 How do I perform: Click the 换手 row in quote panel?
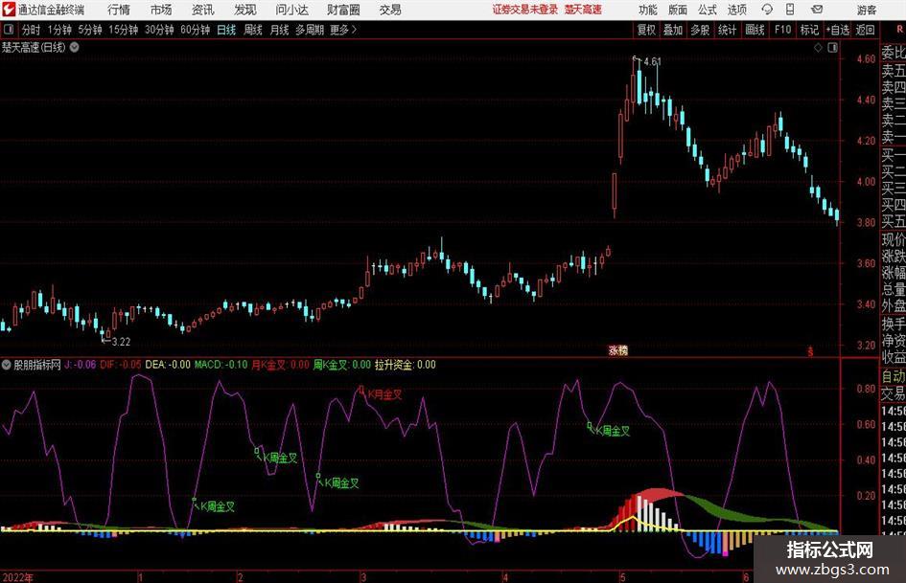click(x=894, y=324)
